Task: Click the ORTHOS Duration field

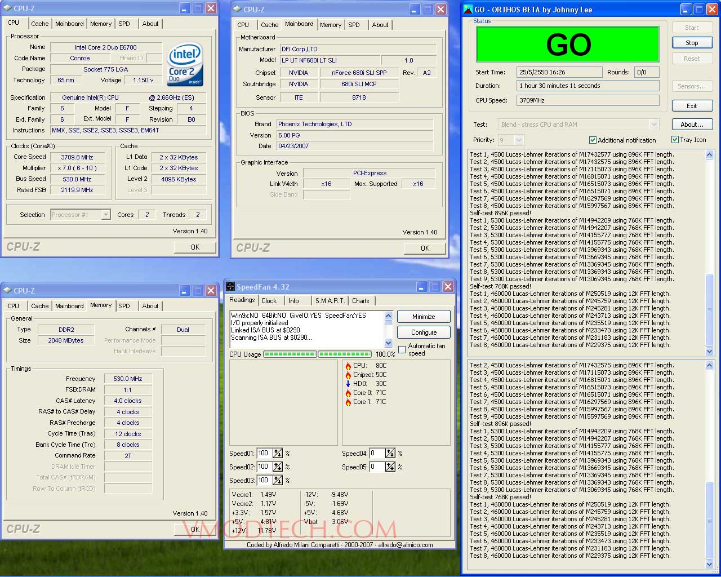Action: pyautogui.click(x=588, y=86)
